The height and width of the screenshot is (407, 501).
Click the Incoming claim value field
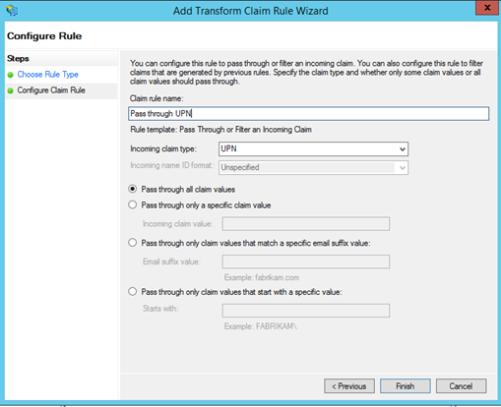306,224
